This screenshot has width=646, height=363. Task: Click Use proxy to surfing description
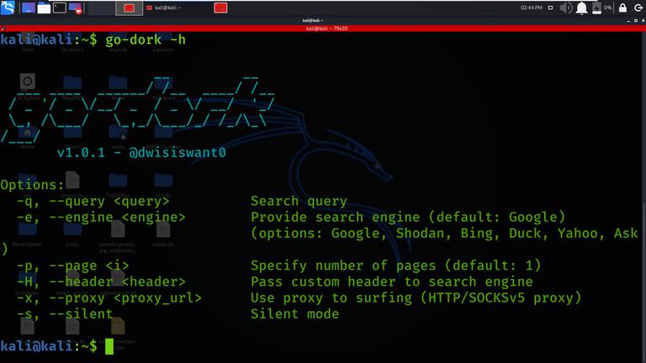click(416, 298)
